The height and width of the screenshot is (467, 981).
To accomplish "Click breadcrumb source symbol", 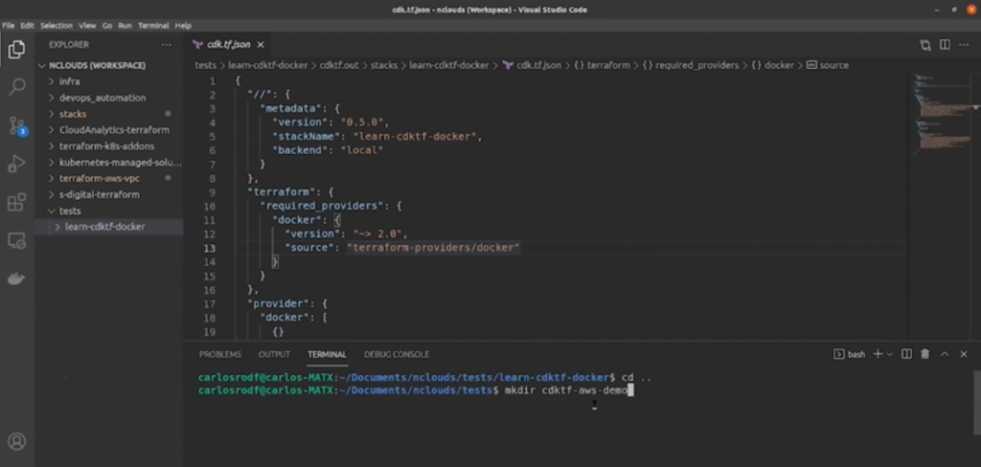I will (x=833, y=65).
